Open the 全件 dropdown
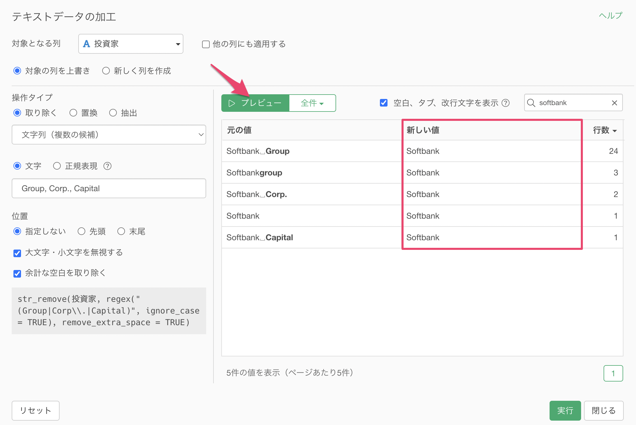 click(x=312, y=103)
